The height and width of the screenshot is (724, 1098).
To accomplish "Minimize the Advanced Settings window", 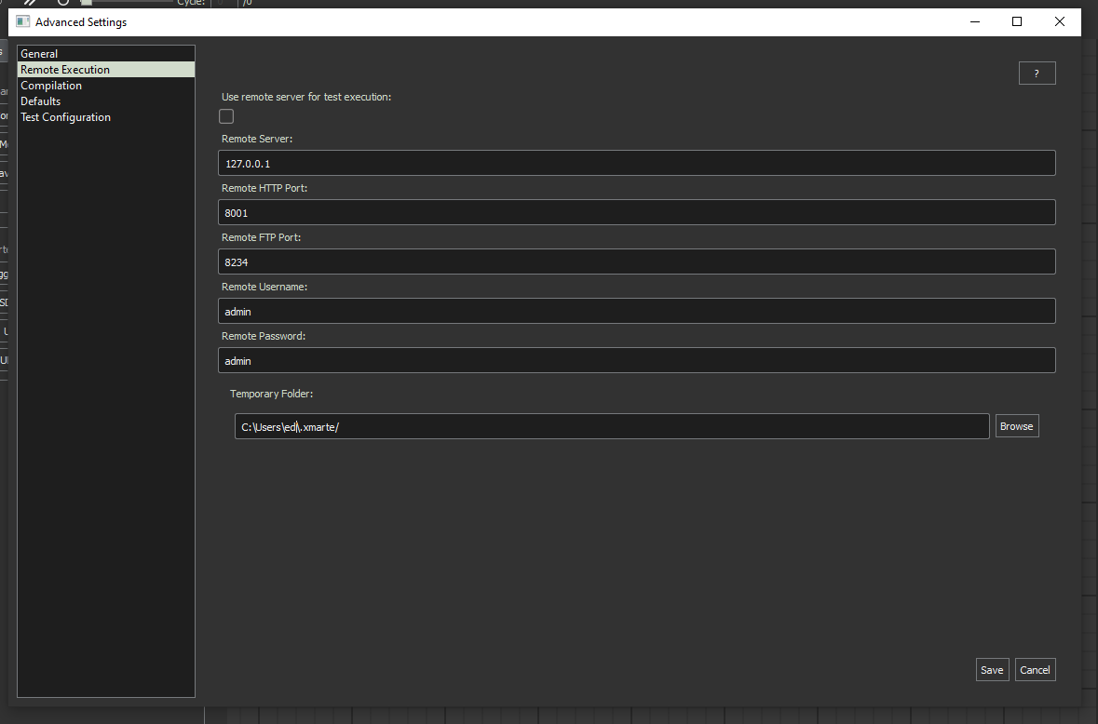I will click(975, 22).
